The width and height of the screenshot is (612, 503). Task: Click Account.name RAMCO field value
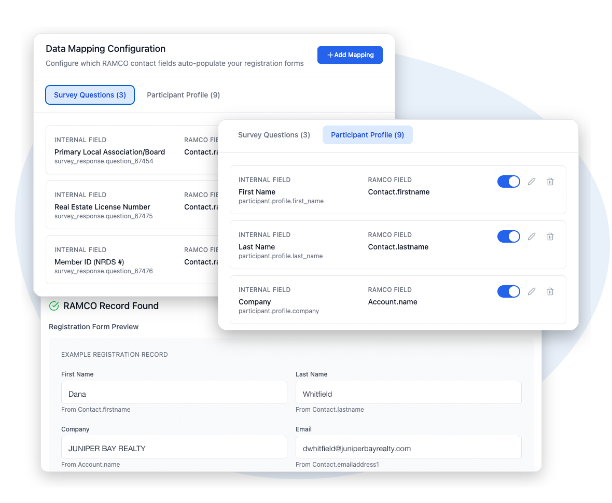pyautogui.click(x=392, y=302)
